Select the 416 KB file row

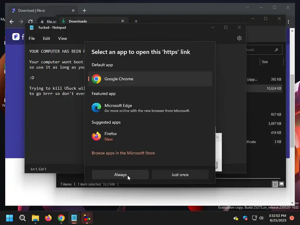(x=264, y=133)
